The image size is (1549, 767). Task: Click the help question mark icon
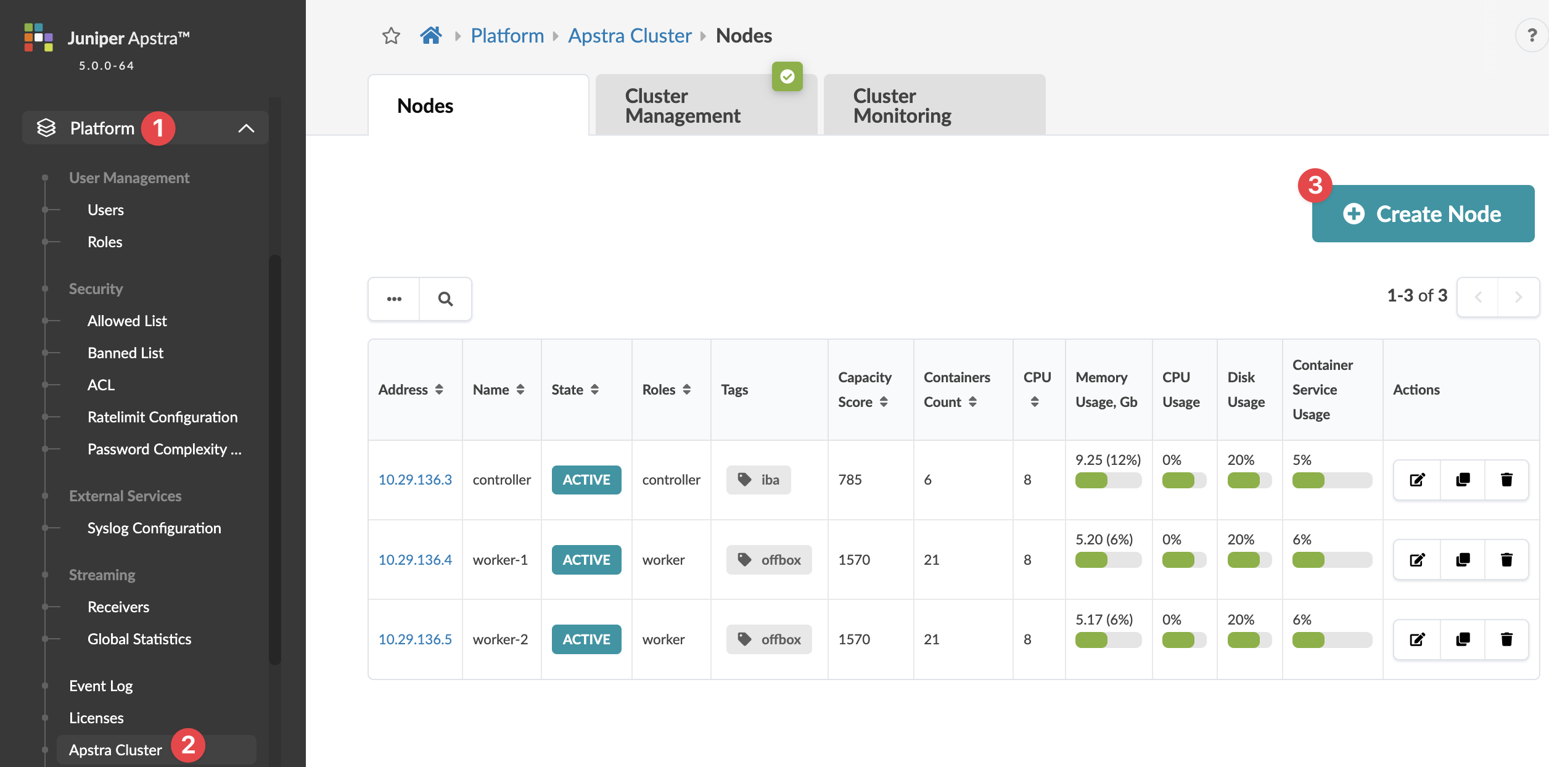coord(1532,36)
